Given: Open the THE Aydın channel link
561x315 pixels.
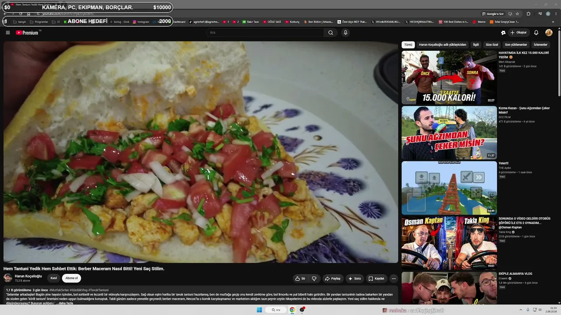Looking at the screenshot, I should [x=505, y=168].
